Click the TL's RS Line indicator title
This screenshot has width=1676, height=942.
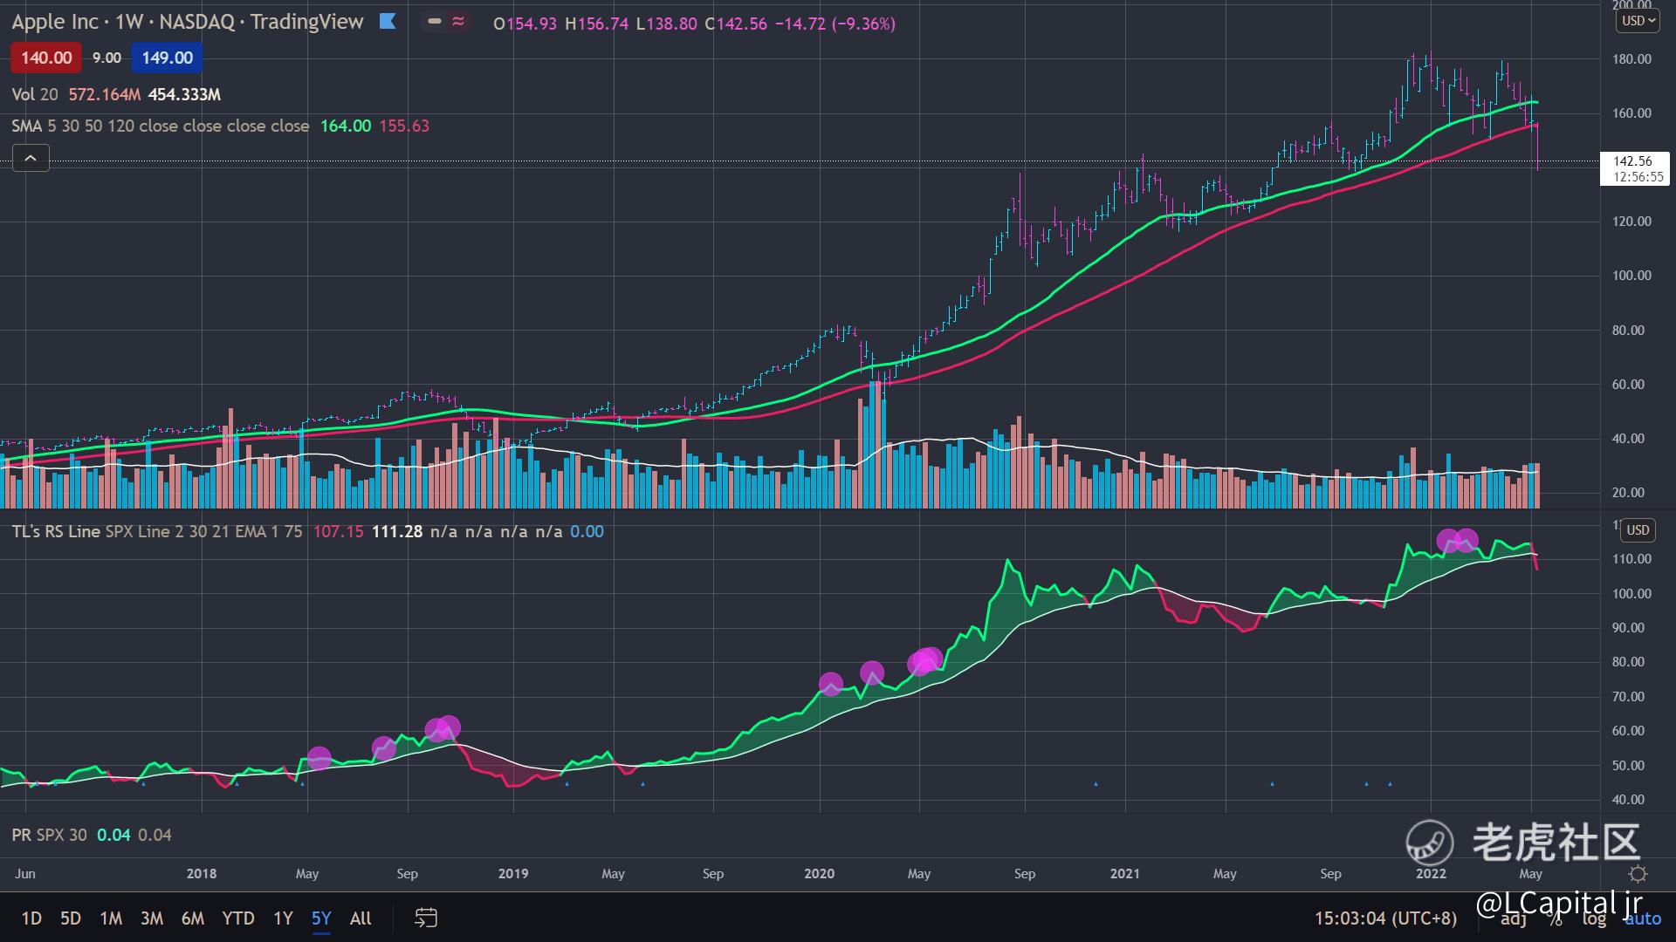56,531
